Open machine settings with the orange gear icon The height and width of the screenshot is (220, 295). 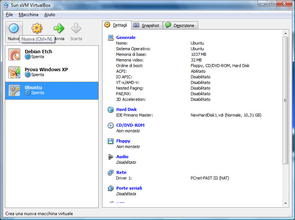click(37, 28)
